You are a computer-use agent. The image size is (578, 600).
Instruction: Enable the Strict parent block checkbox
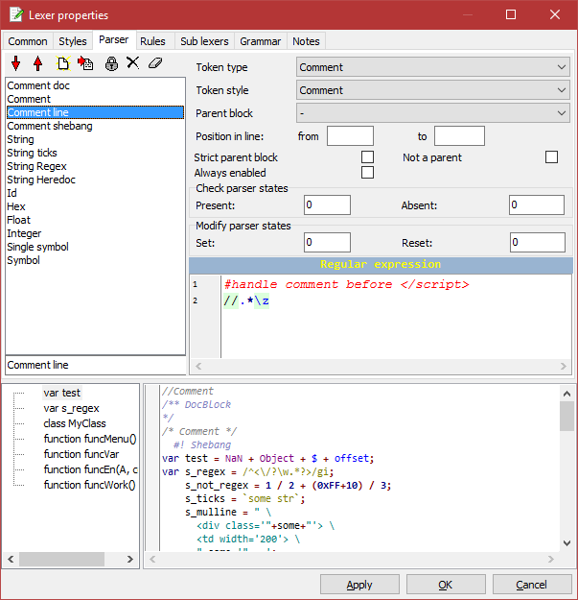tap(367, 156)
